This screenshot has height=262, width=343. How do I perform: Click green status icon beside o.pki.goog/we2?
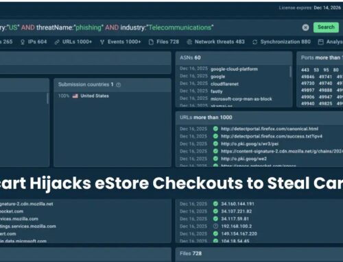pyautogui.click(x=215, y=159)
